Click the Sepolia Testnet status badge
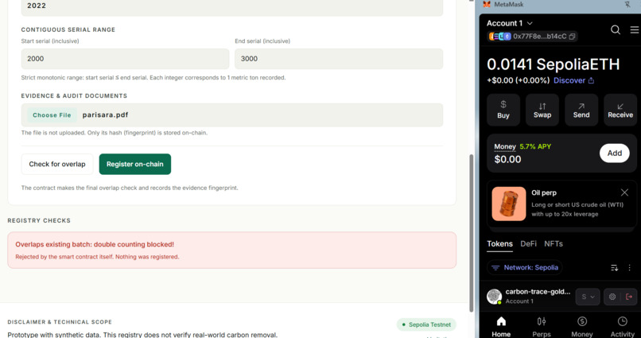Viewport: 641px width, 338px height. click(426, 324)
